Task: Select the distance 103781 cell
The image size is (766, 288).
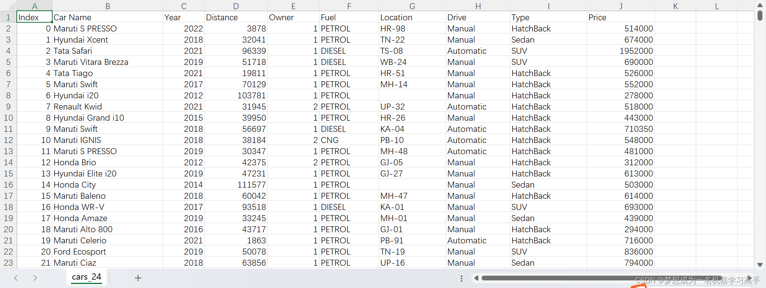Action: pos(236,96)
